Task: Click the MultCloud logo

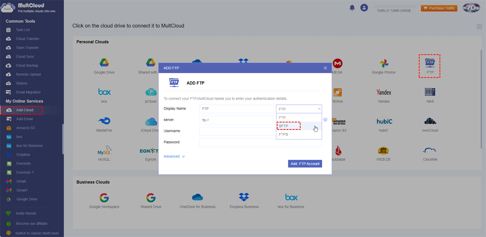Action: (x=28, y=8)
